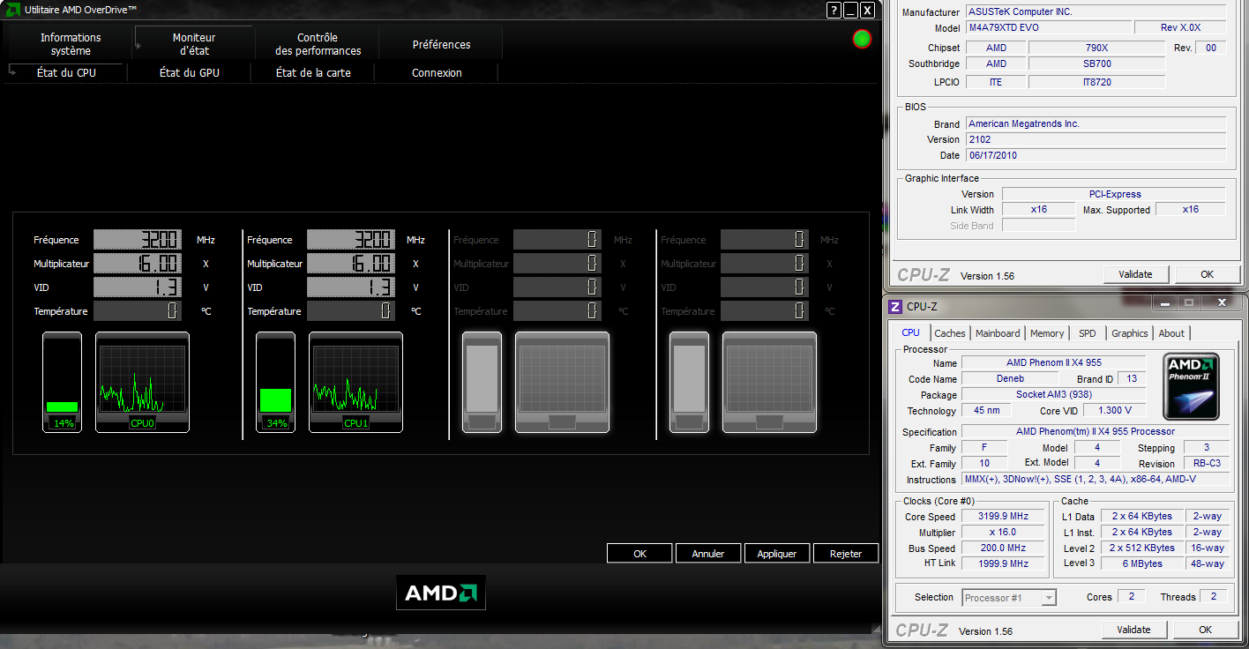1249x649 pixels.
Task: Click the green status indicator in OverDrive
Action: point(862,39)
